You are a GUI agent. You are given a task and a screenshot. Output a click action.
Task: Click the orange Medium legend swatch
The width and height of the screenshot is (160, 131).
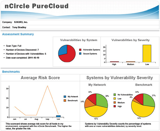coord(115,103)
